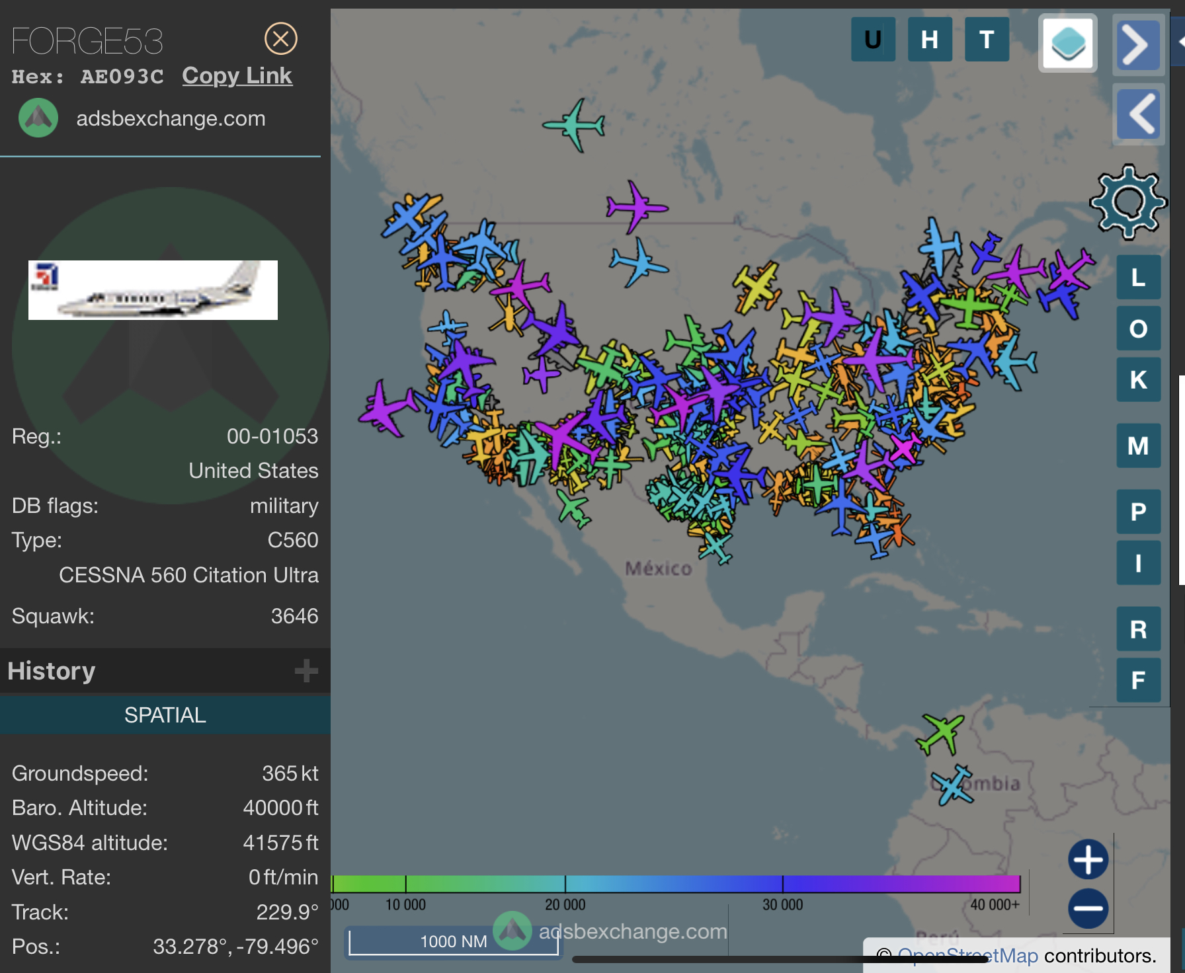Click the right chevron arrow button
This screenshot has height=973, width=1185.
(1138, 45)
